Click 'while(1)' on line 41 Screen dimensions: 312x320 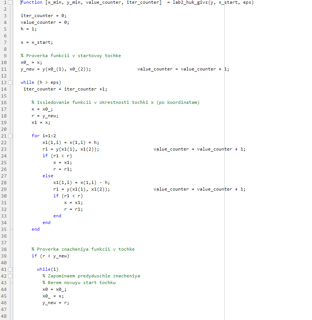coord(48,270)
